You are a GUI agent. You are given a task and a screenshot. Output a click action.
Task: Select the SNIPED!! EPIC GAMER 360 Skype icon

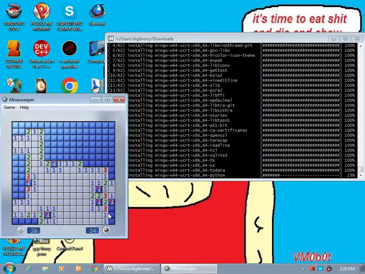point(70,17)
